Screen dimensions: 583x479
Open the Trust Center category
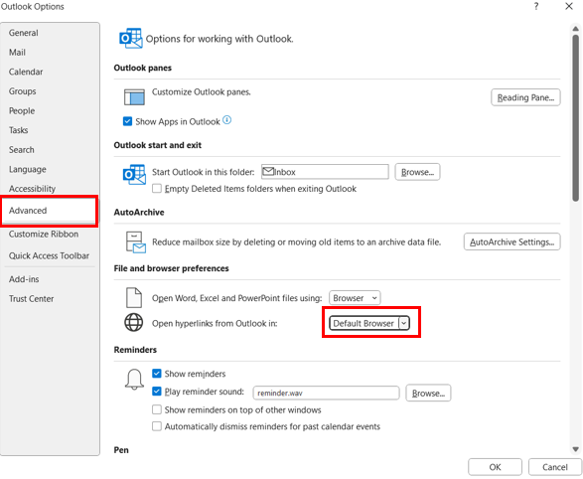[x=31, y=299]
